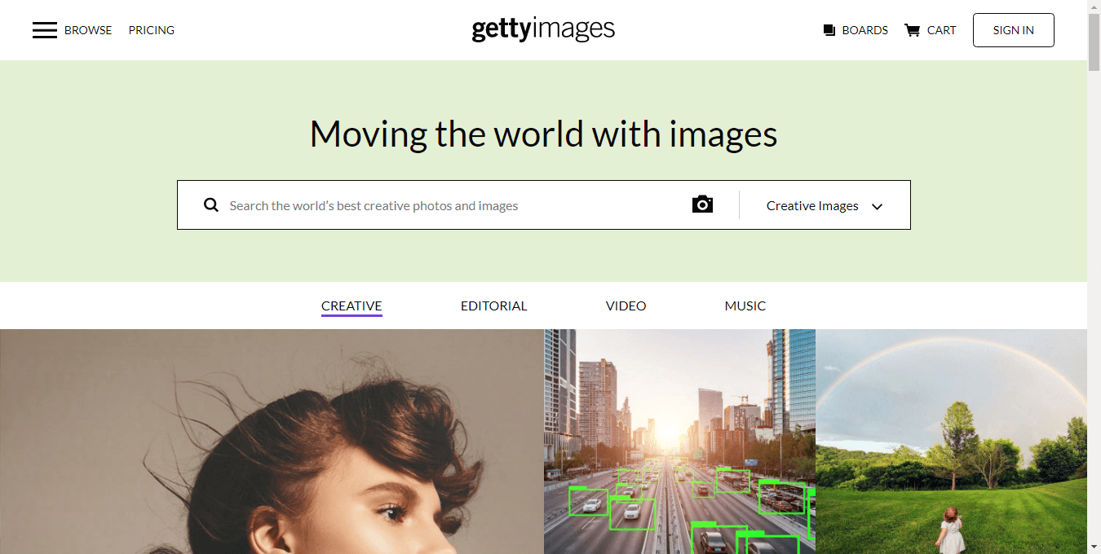1101x554 pixels.
Task: Click the Boards stack icon
Action: [x=829, y=30]
